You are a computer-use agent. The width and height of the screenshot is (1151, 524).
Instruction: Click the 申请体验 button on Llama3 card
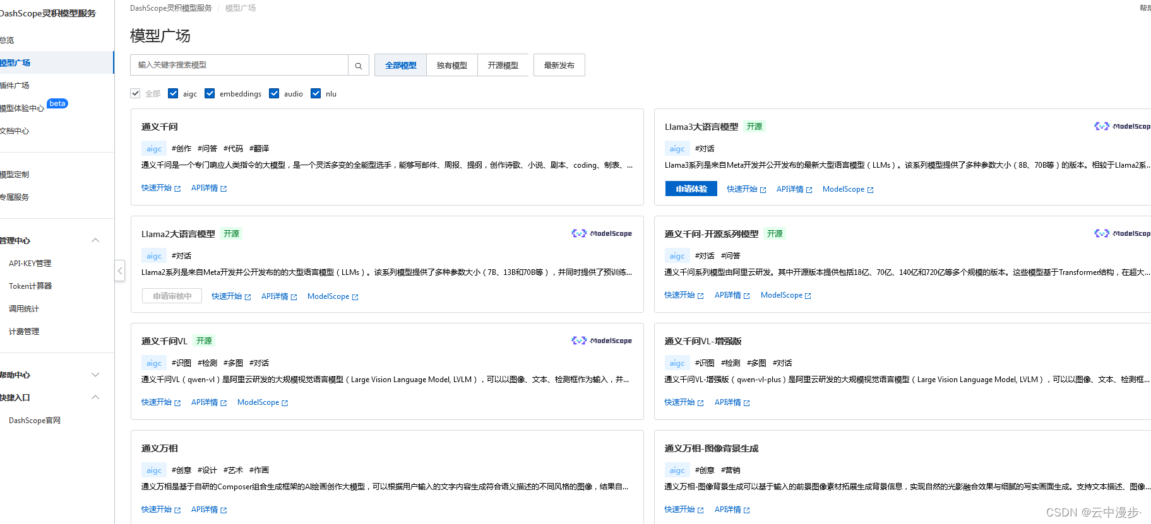point(691,189)
